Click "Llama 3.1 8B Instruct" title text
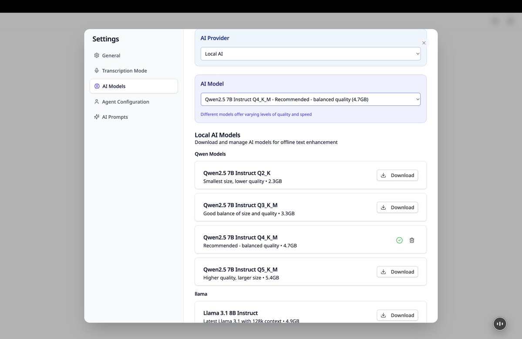This screenshot has height=339, width=522. click(230, 313)
